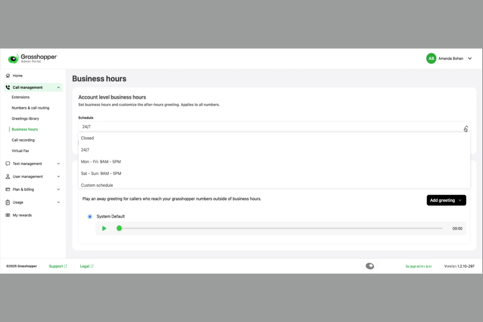Click the Add greeting button
The height and width of the screenshot is (322, 483).
(x=443, y=200)
